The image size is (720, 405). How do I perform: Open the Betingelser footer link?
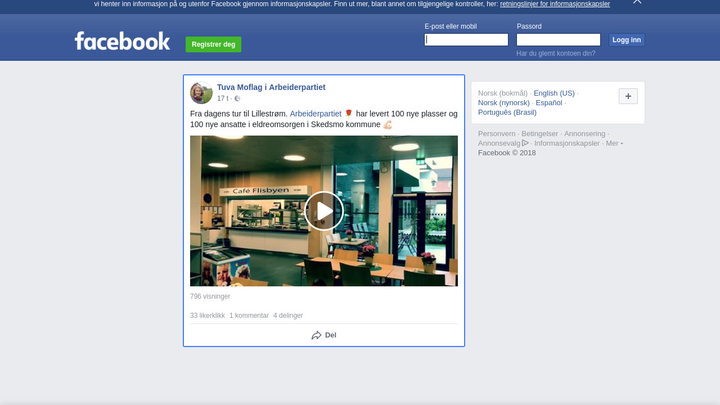click(x=540, y=134)
